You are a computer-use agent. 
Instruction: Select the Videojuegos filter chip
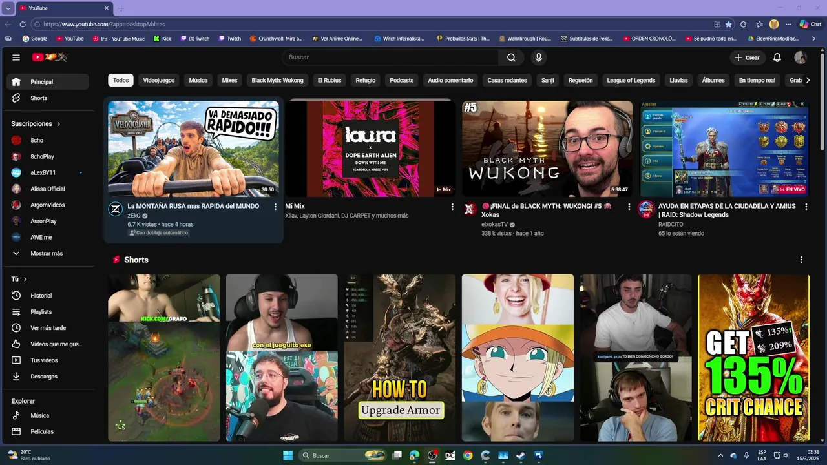tap(159, 80)
